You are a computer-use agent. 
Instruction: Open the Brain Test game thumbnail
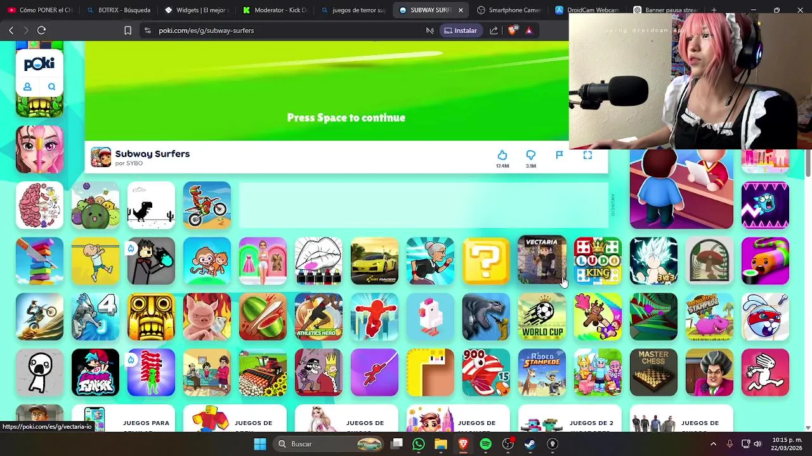coord(39,205)
